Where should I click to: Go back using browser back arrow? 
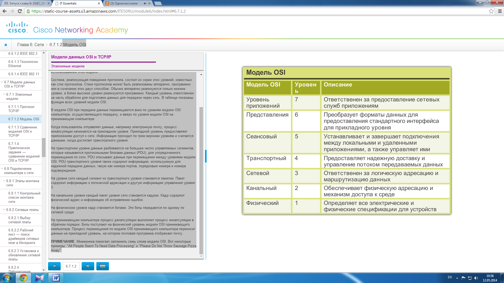(x=4, y=11)
